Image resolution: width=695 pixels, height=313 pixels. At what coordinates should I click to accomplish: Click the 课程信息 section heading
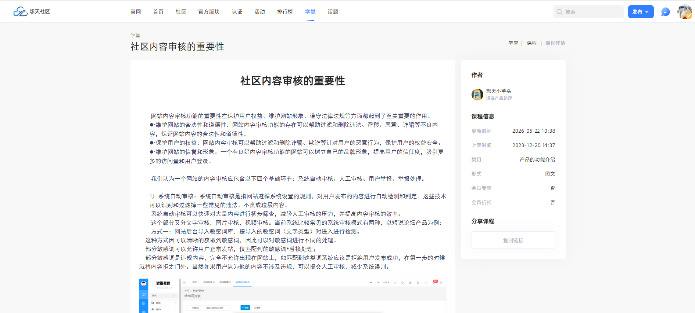click(483, 116)
